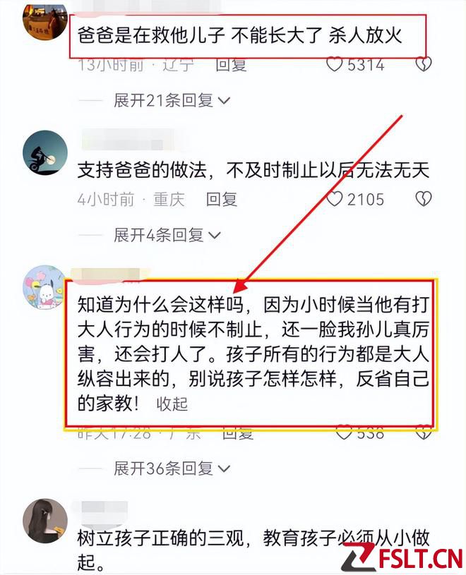The height and width of the screenshot is (575, 466).
Task: Open the long-haired girl avatar profile
Action: point(45,521)
